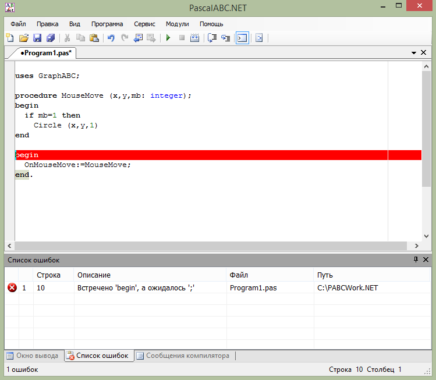The width and height of the screenshot is (436, 380).
Task: Undo the last edit
Action: (111, 38)
